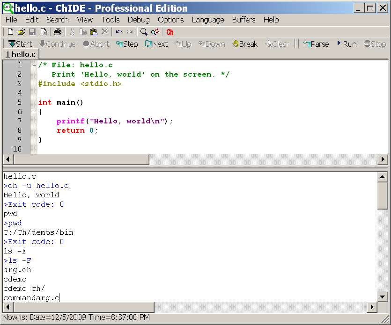
Task: Open the Buffers menu
Action: (x=243, y=20)
